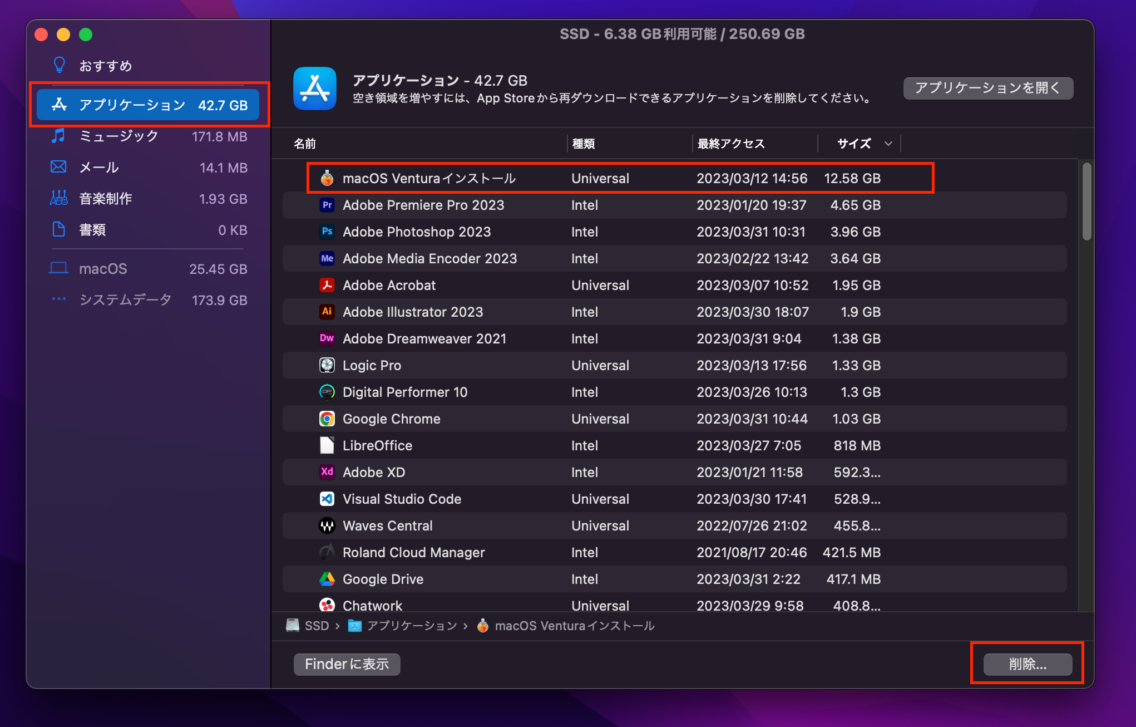Open the おすすめ sidebar section
The image size is (1136, 727).
coord(148,66)
